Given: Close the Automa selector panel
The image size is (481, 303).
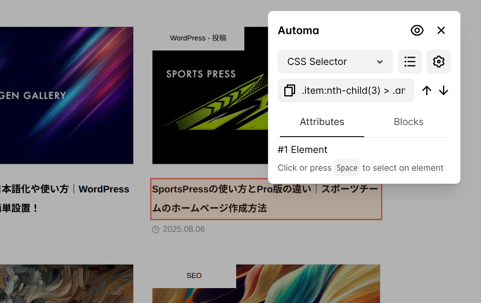Looking at the screenshot, I should (x=441, y=30).
